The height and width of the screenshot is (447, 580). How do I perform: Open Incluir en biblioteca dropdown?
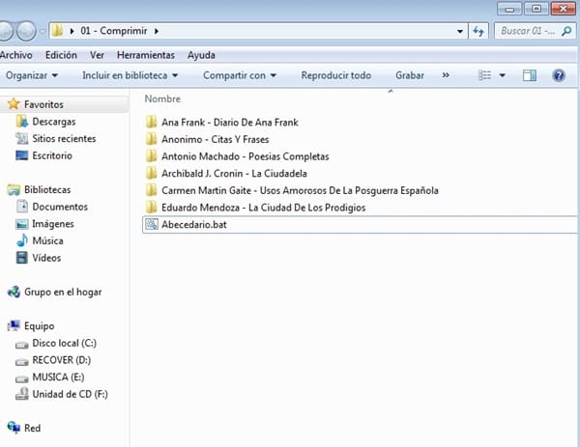(130, 75)
